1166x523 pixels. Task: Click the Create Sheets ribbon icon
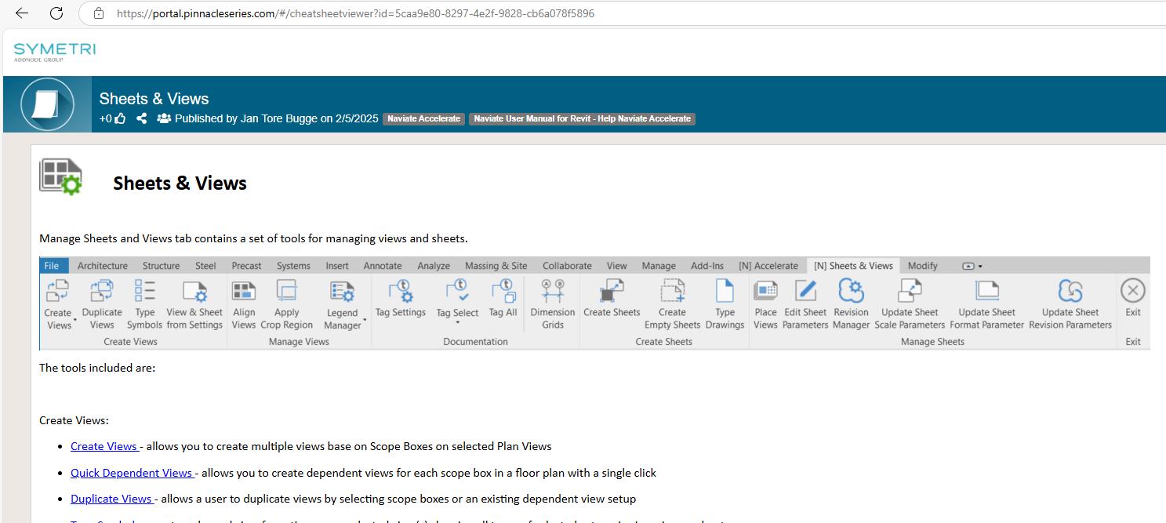coord(612,292)
